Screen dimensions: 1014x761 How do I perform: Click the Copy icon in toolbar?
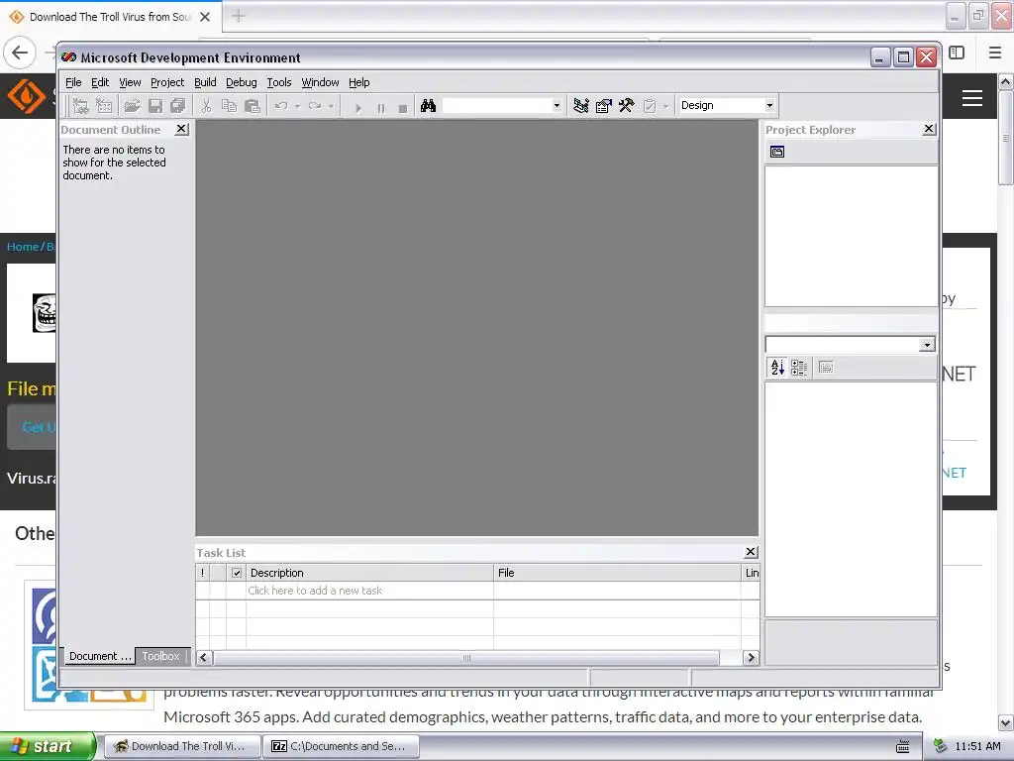click(x=229, y=106)
